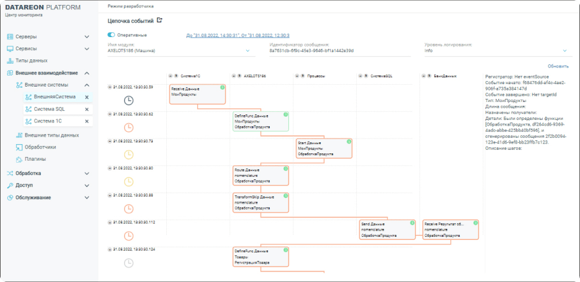Select Система 1С in the sidebar

coord(48,121)
